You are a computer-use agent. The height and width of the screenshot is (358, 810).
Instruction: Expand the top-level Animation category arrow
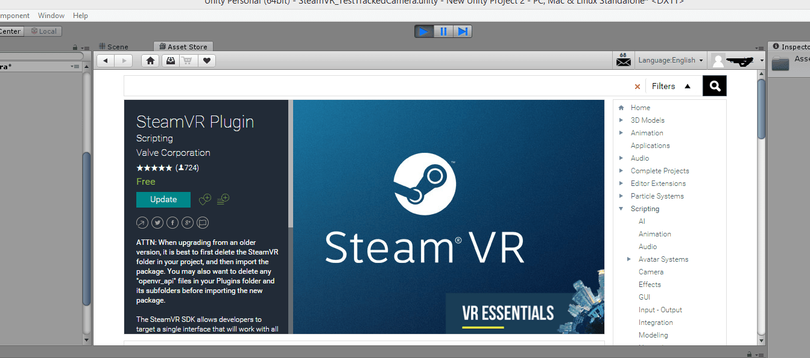point(621,132)
